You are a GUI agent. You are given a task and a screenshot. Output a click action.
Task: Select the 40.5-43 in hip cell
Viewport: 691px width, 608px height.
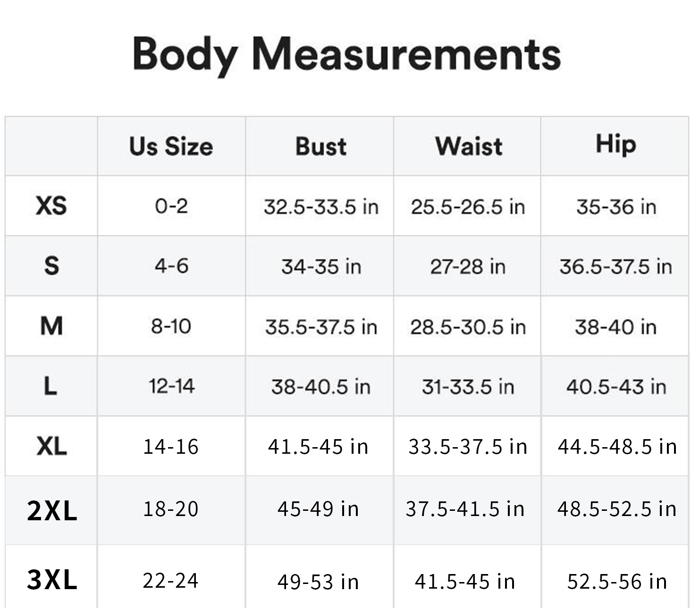click(x=616, y=387)
